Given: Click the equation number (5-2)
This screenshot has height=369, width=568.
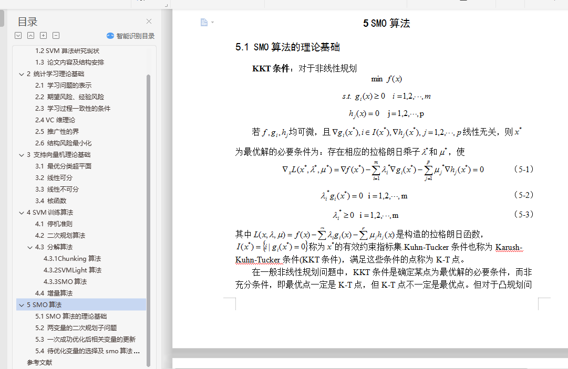Looking at the screenshot, I should 524,195.
